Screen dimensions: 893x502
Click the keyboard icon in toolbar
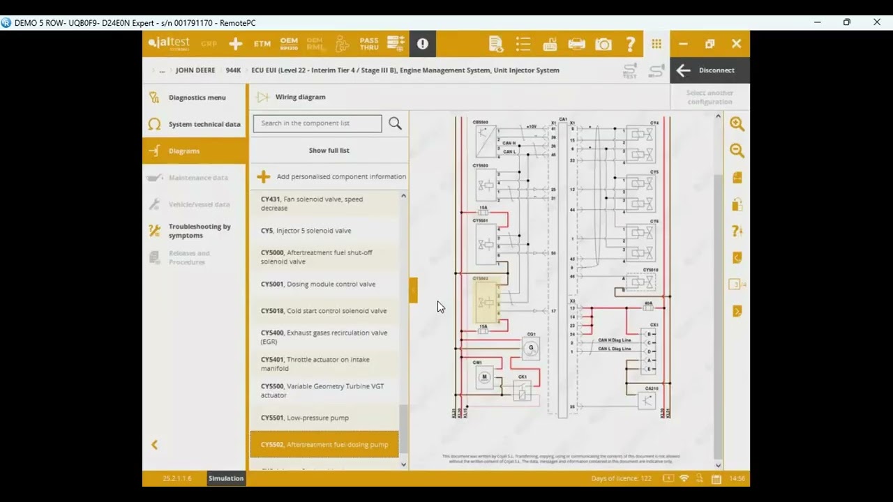tap(550, 44)
